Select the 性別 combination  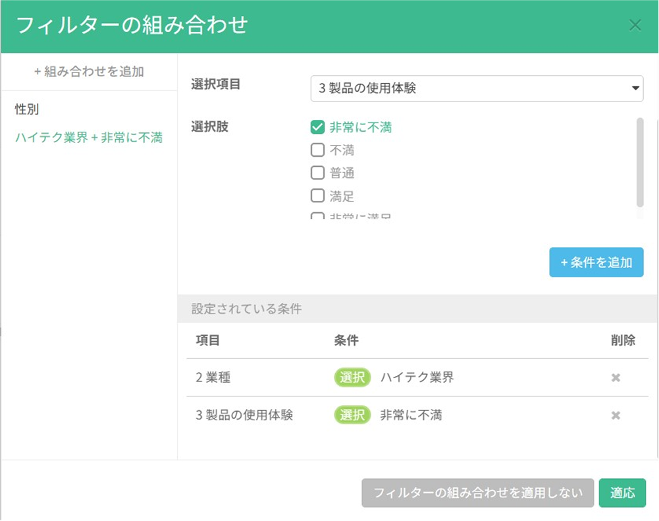(27, 109)
